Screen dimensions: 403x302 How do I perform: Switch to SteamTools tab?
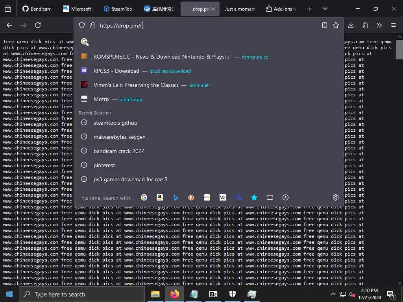118,9
